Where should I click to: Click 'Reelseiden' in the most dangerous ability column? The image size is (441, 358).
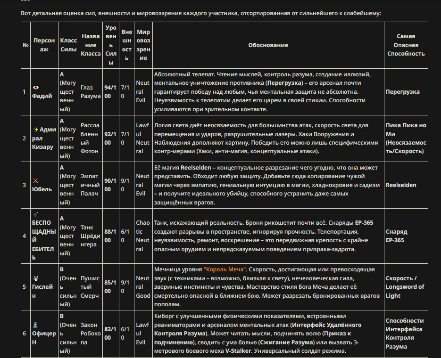(x=401, y=185)
